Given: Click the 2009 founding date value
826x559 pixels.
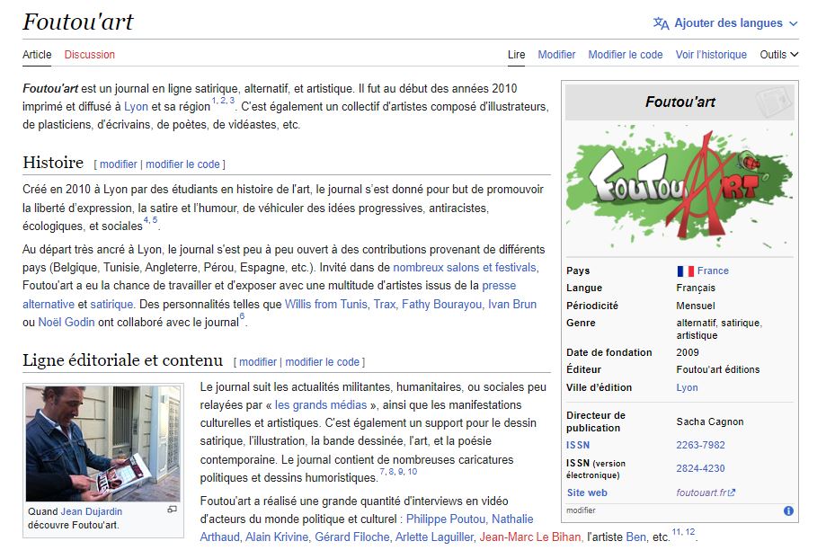Looking at the screenshot, I should point(688,352).
